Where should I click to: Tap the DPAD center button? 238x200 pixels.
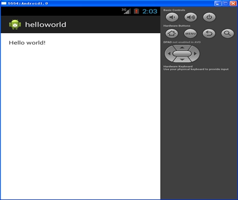(x=182, y=54)
